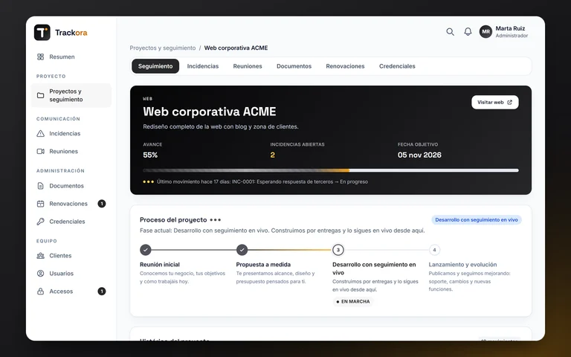The height and width of the screenshot is (357, 571).
Task: Click the Marta Ruiz name
Action: click(x=510, y=28)
